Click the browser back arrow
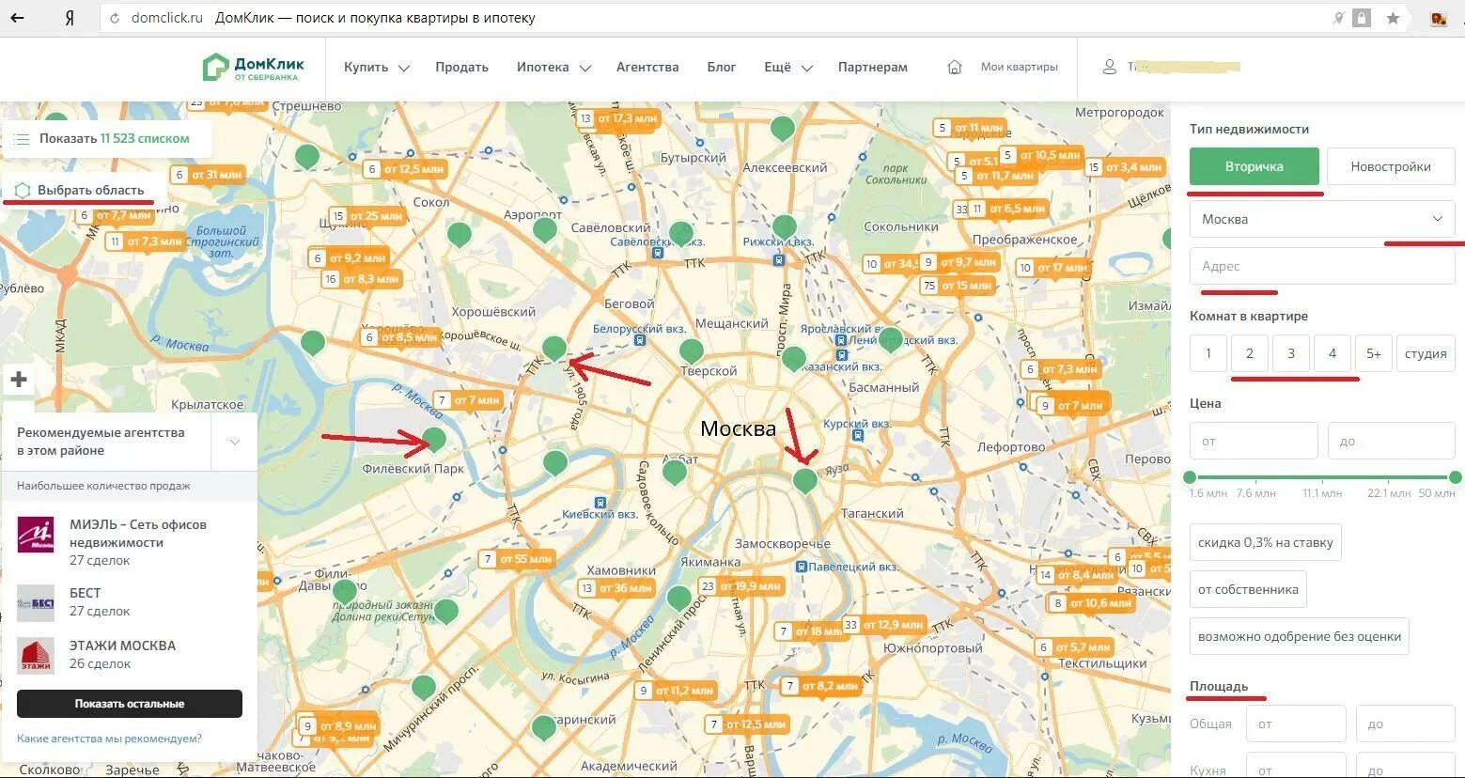1465x778 pixels. tap(17, 18)
